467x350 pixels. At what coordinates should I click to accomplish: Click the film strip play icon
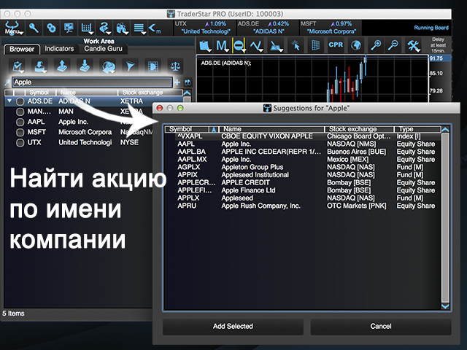point(153,66)
